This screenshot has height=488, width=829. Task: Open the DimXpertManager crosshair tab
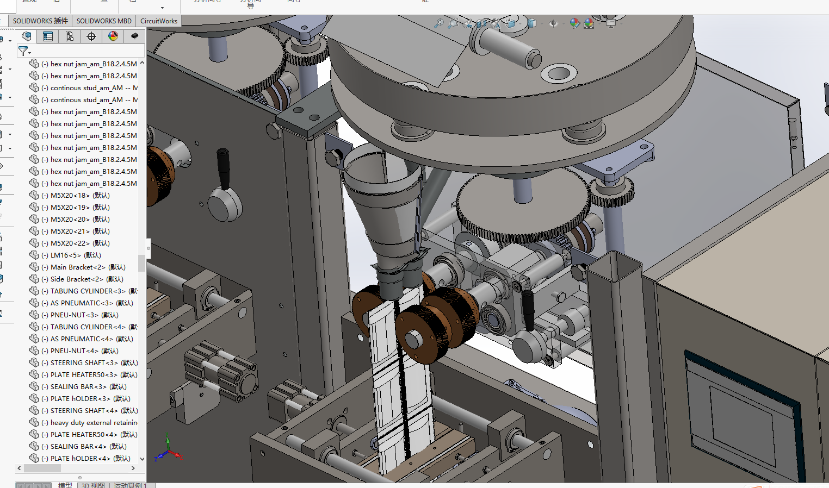(91, 36)
